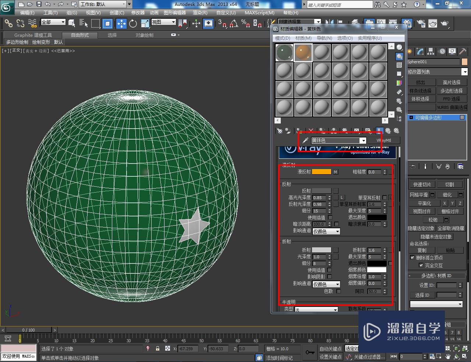Click the Save File icon
471x362 pixels.
pyautogui.click(x=39, y=4)
